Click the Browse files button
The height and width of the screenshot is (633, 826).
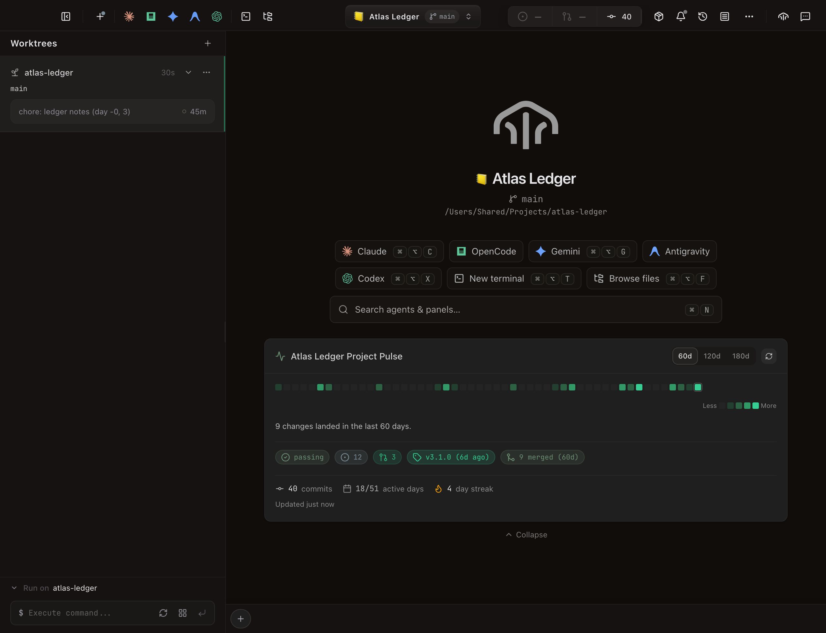tap(651, 278)
